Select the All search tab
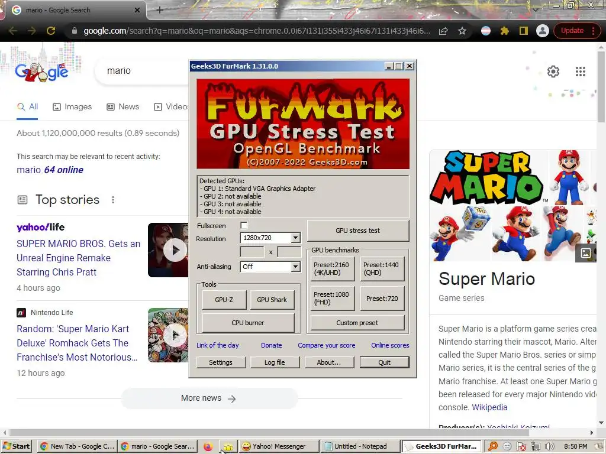The width and height of the screenshot is (606, 454). tap(27, 107)
